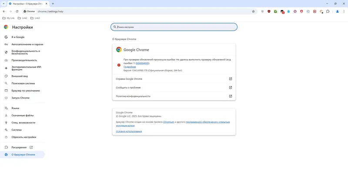The height and width of the screenshot is (188, 348).
Task: Open Языки settings section
Action: [15, 108]
